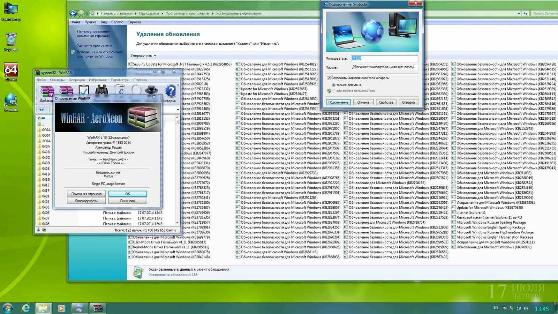
Task: Click the taskbar clock showing 13:45
Action: point(541,309)
